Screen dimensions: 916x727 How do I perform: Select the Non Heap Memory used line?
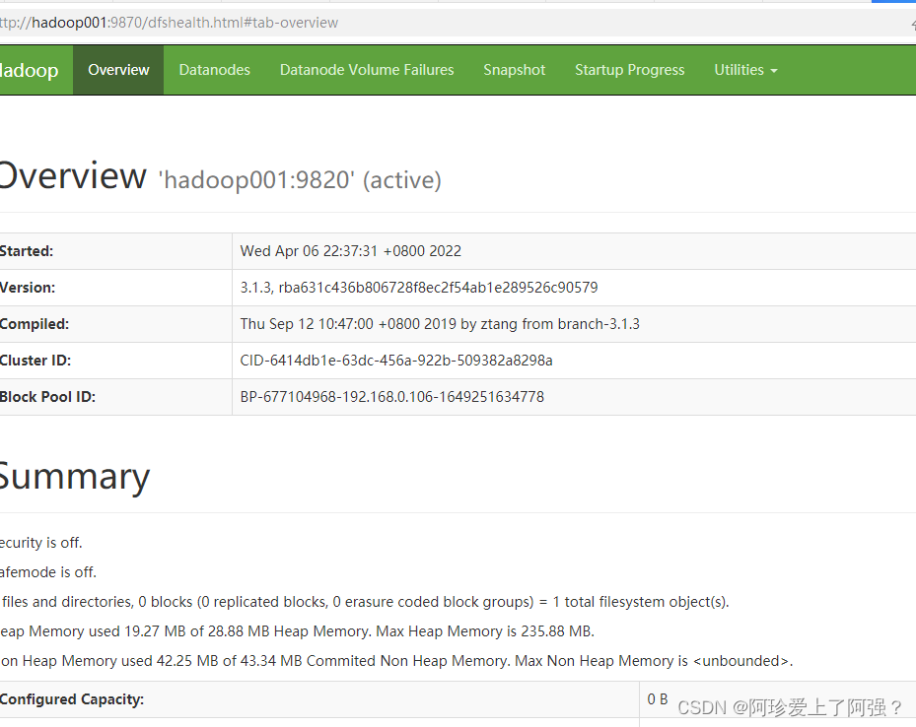pyautogui.click(x=396, y=661)
